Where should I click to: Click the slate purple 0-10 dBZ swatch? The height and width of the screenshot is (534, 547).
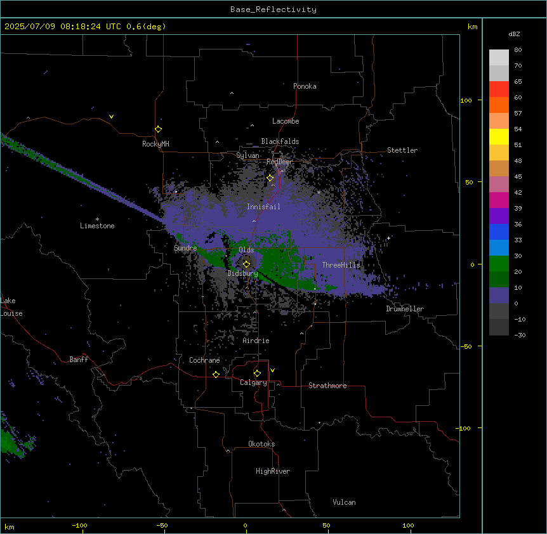[499, 296]
